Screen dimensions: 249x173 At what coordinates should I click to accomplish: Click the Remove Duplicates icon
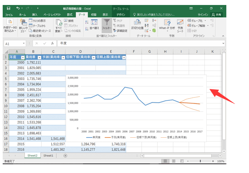[146, 25]
